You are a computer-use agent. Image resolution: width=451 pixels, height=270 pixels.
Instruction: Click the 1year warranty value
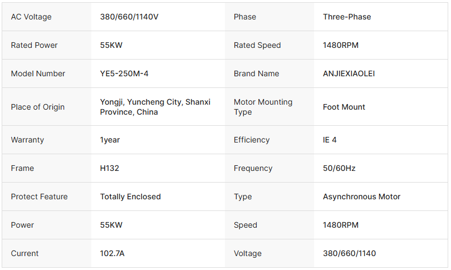coord(110,140)
